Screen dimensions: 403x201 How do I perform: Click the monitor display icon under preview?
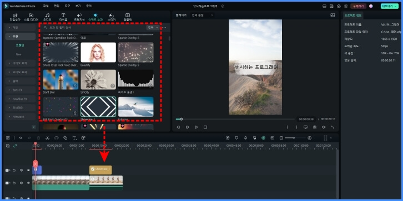coord(306,127)
